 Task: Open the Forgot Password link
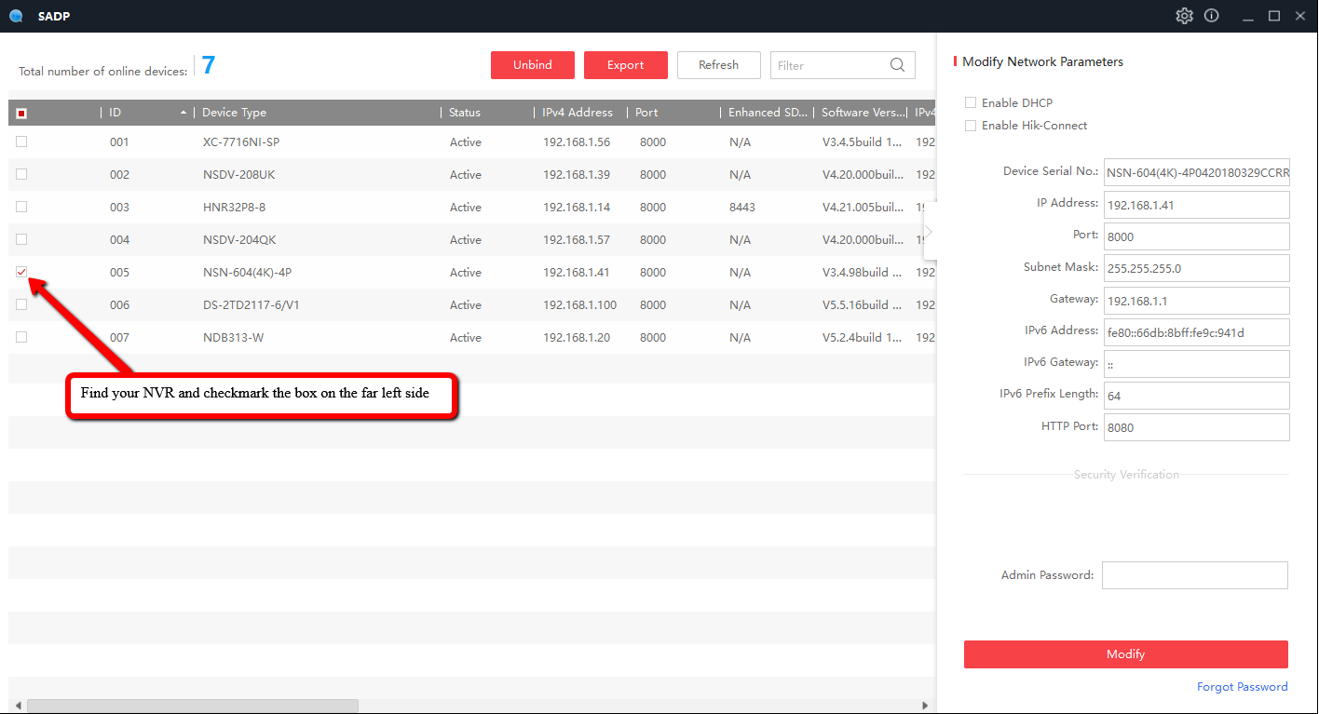1243,687
